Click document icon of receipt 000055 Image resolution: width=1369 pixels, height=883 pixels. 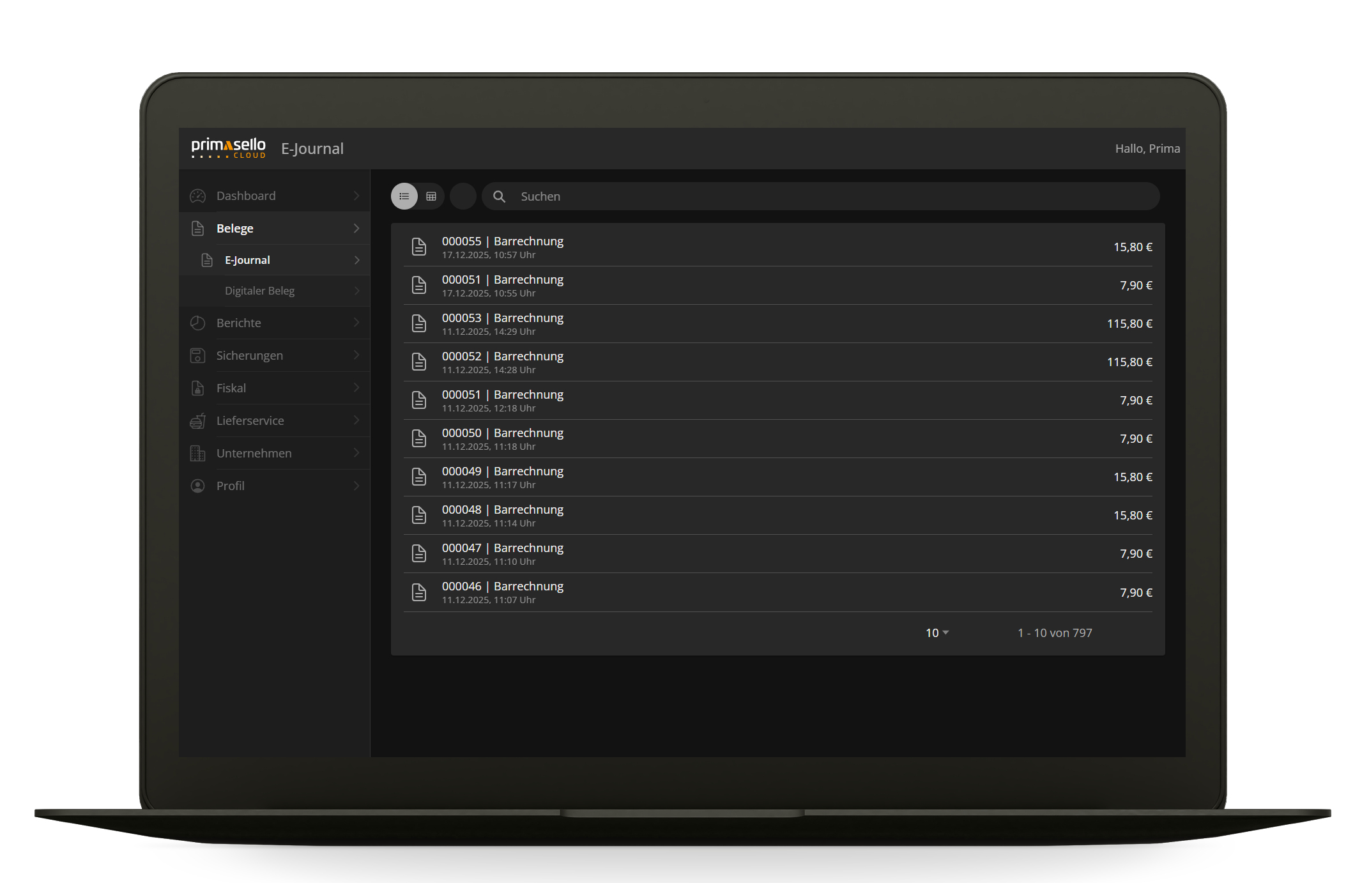point(419,247)
